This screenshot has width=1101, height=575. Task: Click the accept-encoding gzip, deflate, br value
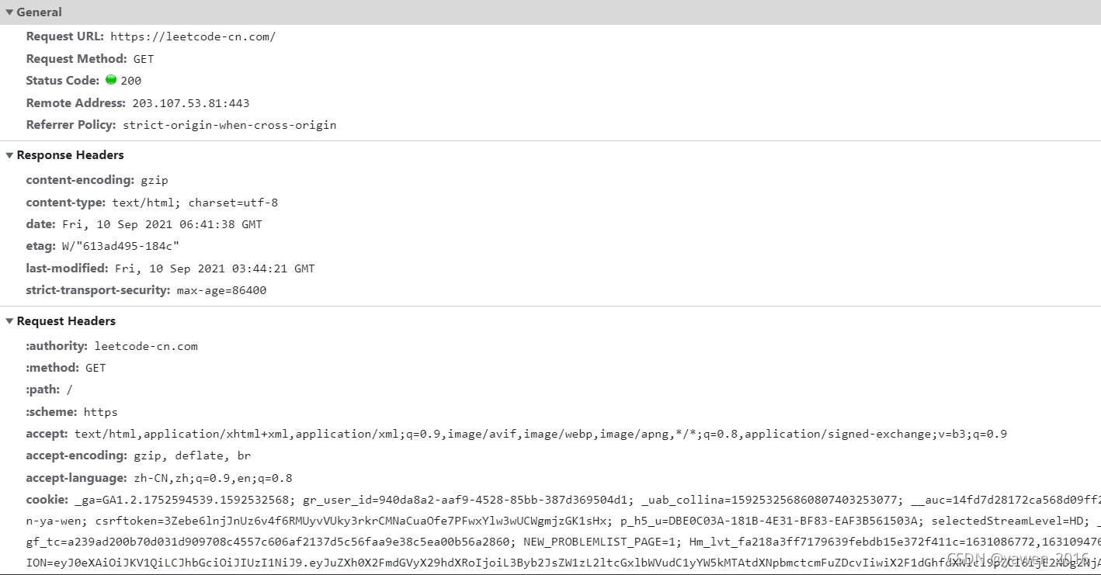tap(192, 455)
